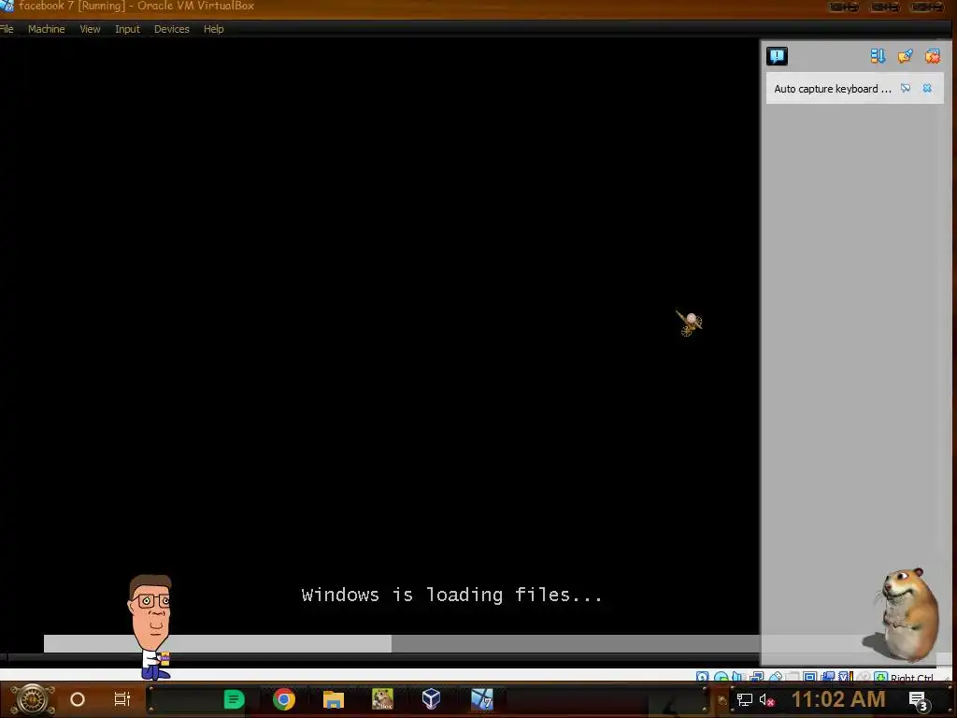957x718 pixels.
Task: Click the remove all notifications icon
Action: coord(933,56)
